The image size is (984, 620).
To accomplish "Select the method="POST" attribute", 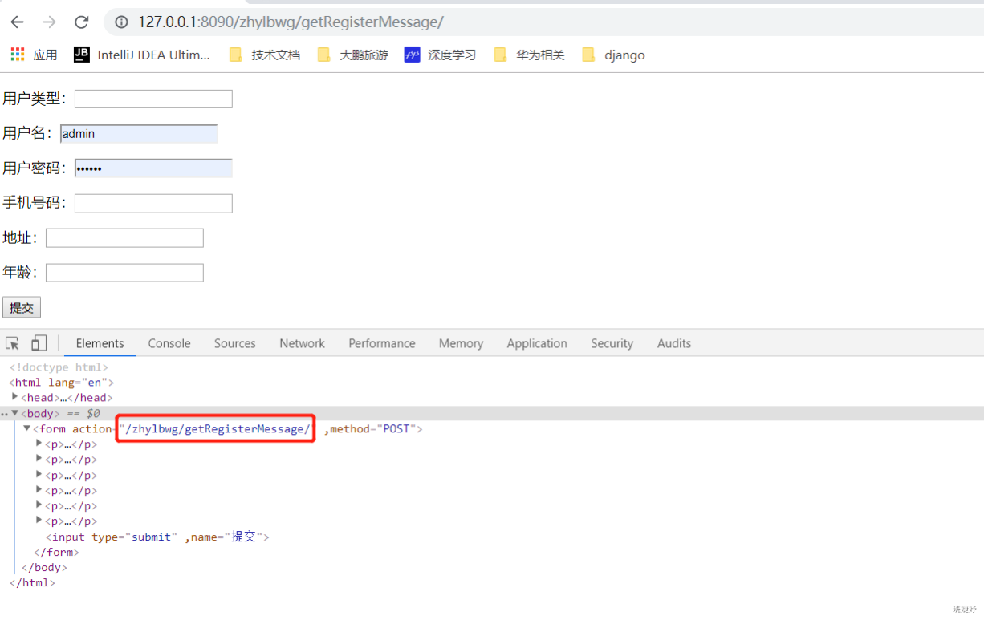I will 373,428.
